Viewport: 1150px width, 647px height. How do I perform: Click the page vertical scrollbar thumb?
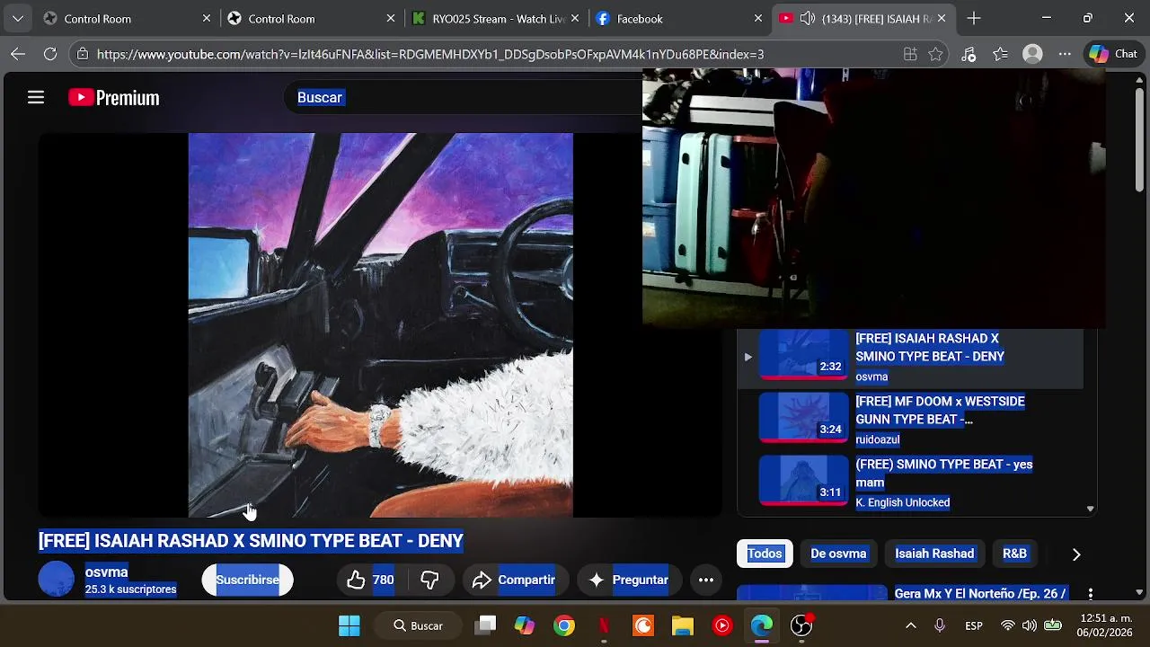(1140, 138)
